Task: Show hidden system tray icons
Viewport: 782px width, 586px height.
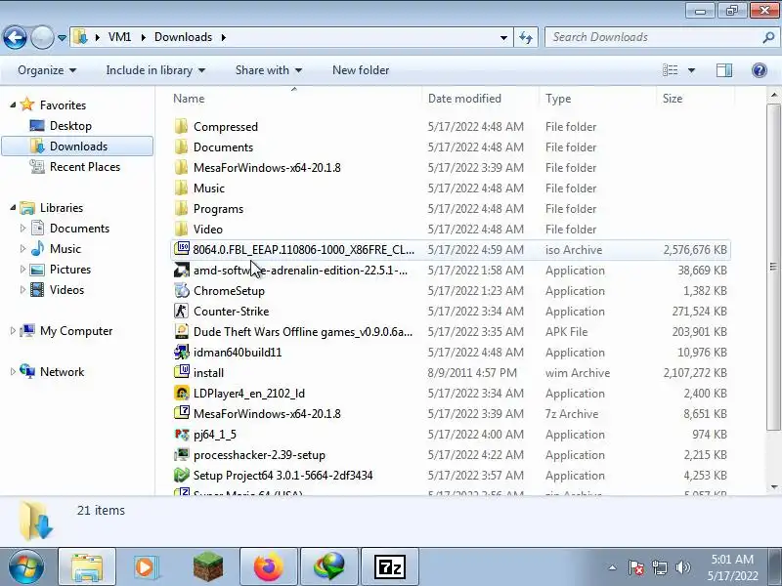Action: [x=612, y=567]
